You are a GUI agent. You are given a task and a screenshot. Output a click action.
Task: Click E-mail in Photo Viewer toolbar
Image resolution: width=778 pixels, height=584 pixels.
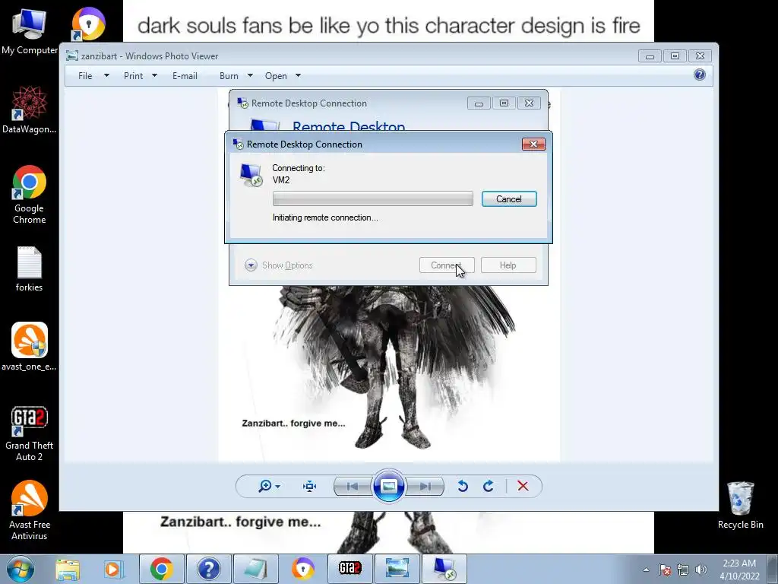tap(185, 76)
